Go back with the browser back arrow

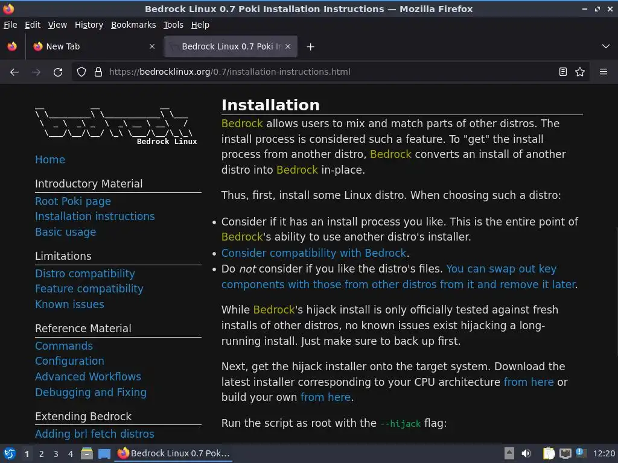tap(14, 72)
